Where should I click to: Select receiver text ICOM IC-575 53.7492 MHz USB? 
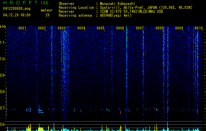click(131, 11)
